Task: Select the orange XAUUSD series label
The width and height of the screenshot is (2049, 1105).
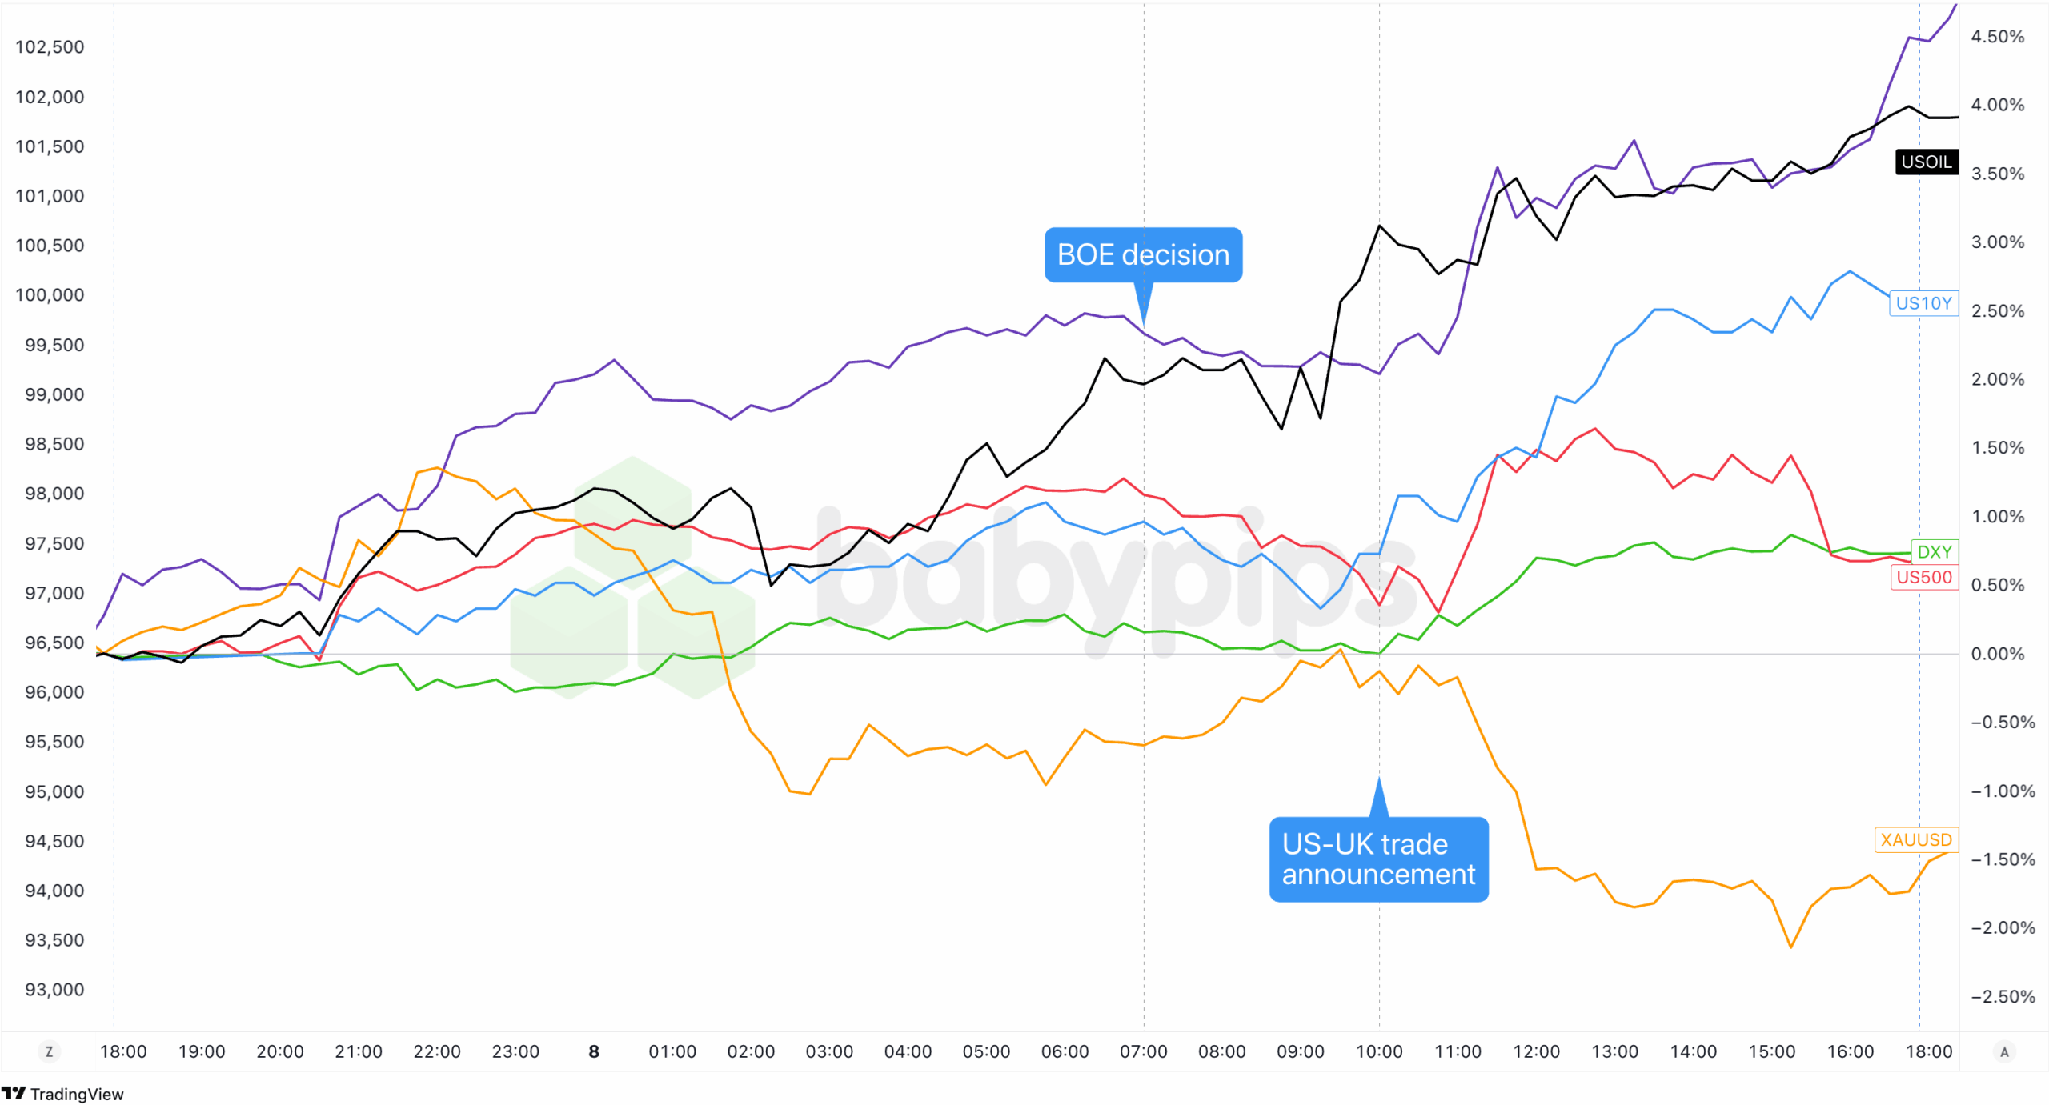Action: coord(1915,839)
